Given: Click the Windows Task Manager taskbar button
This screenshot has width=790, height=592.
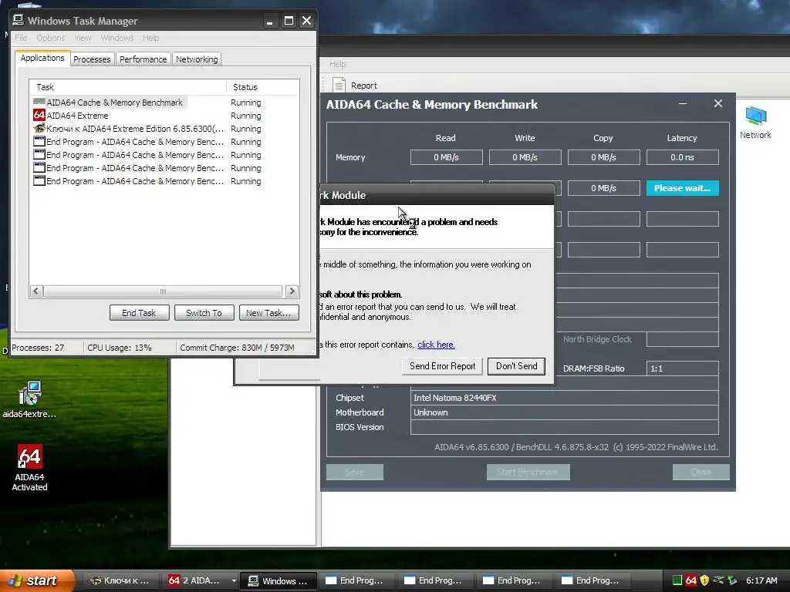Looking at the screenshot, I should [x=278, y=580].
